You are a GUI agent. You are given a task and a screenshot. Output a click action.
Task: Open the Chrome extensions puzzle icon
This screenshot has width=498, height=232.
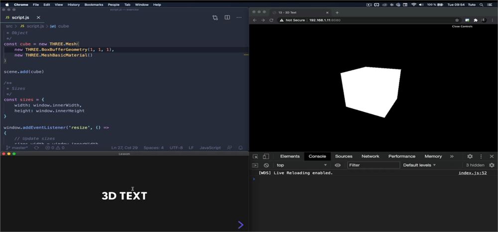pyautogui.click(x=476, y=20)
